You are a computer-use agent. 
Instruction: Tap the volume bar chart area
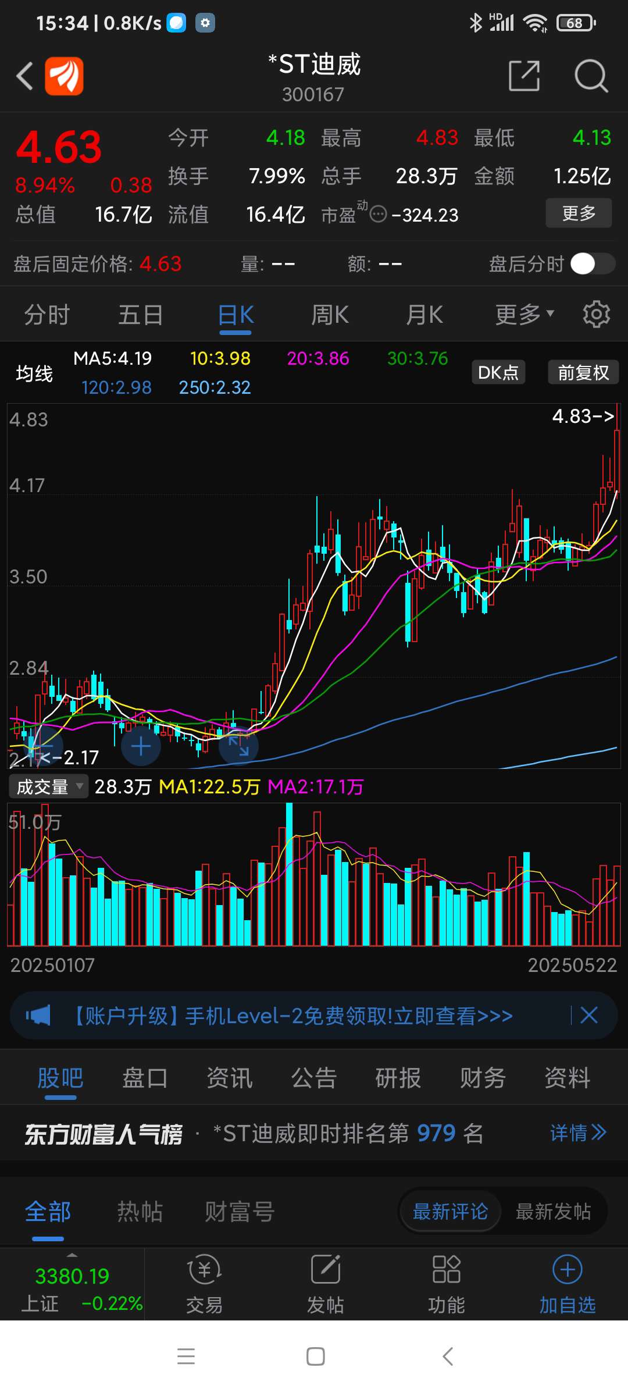pyautogui.click(x=314, y=874)
